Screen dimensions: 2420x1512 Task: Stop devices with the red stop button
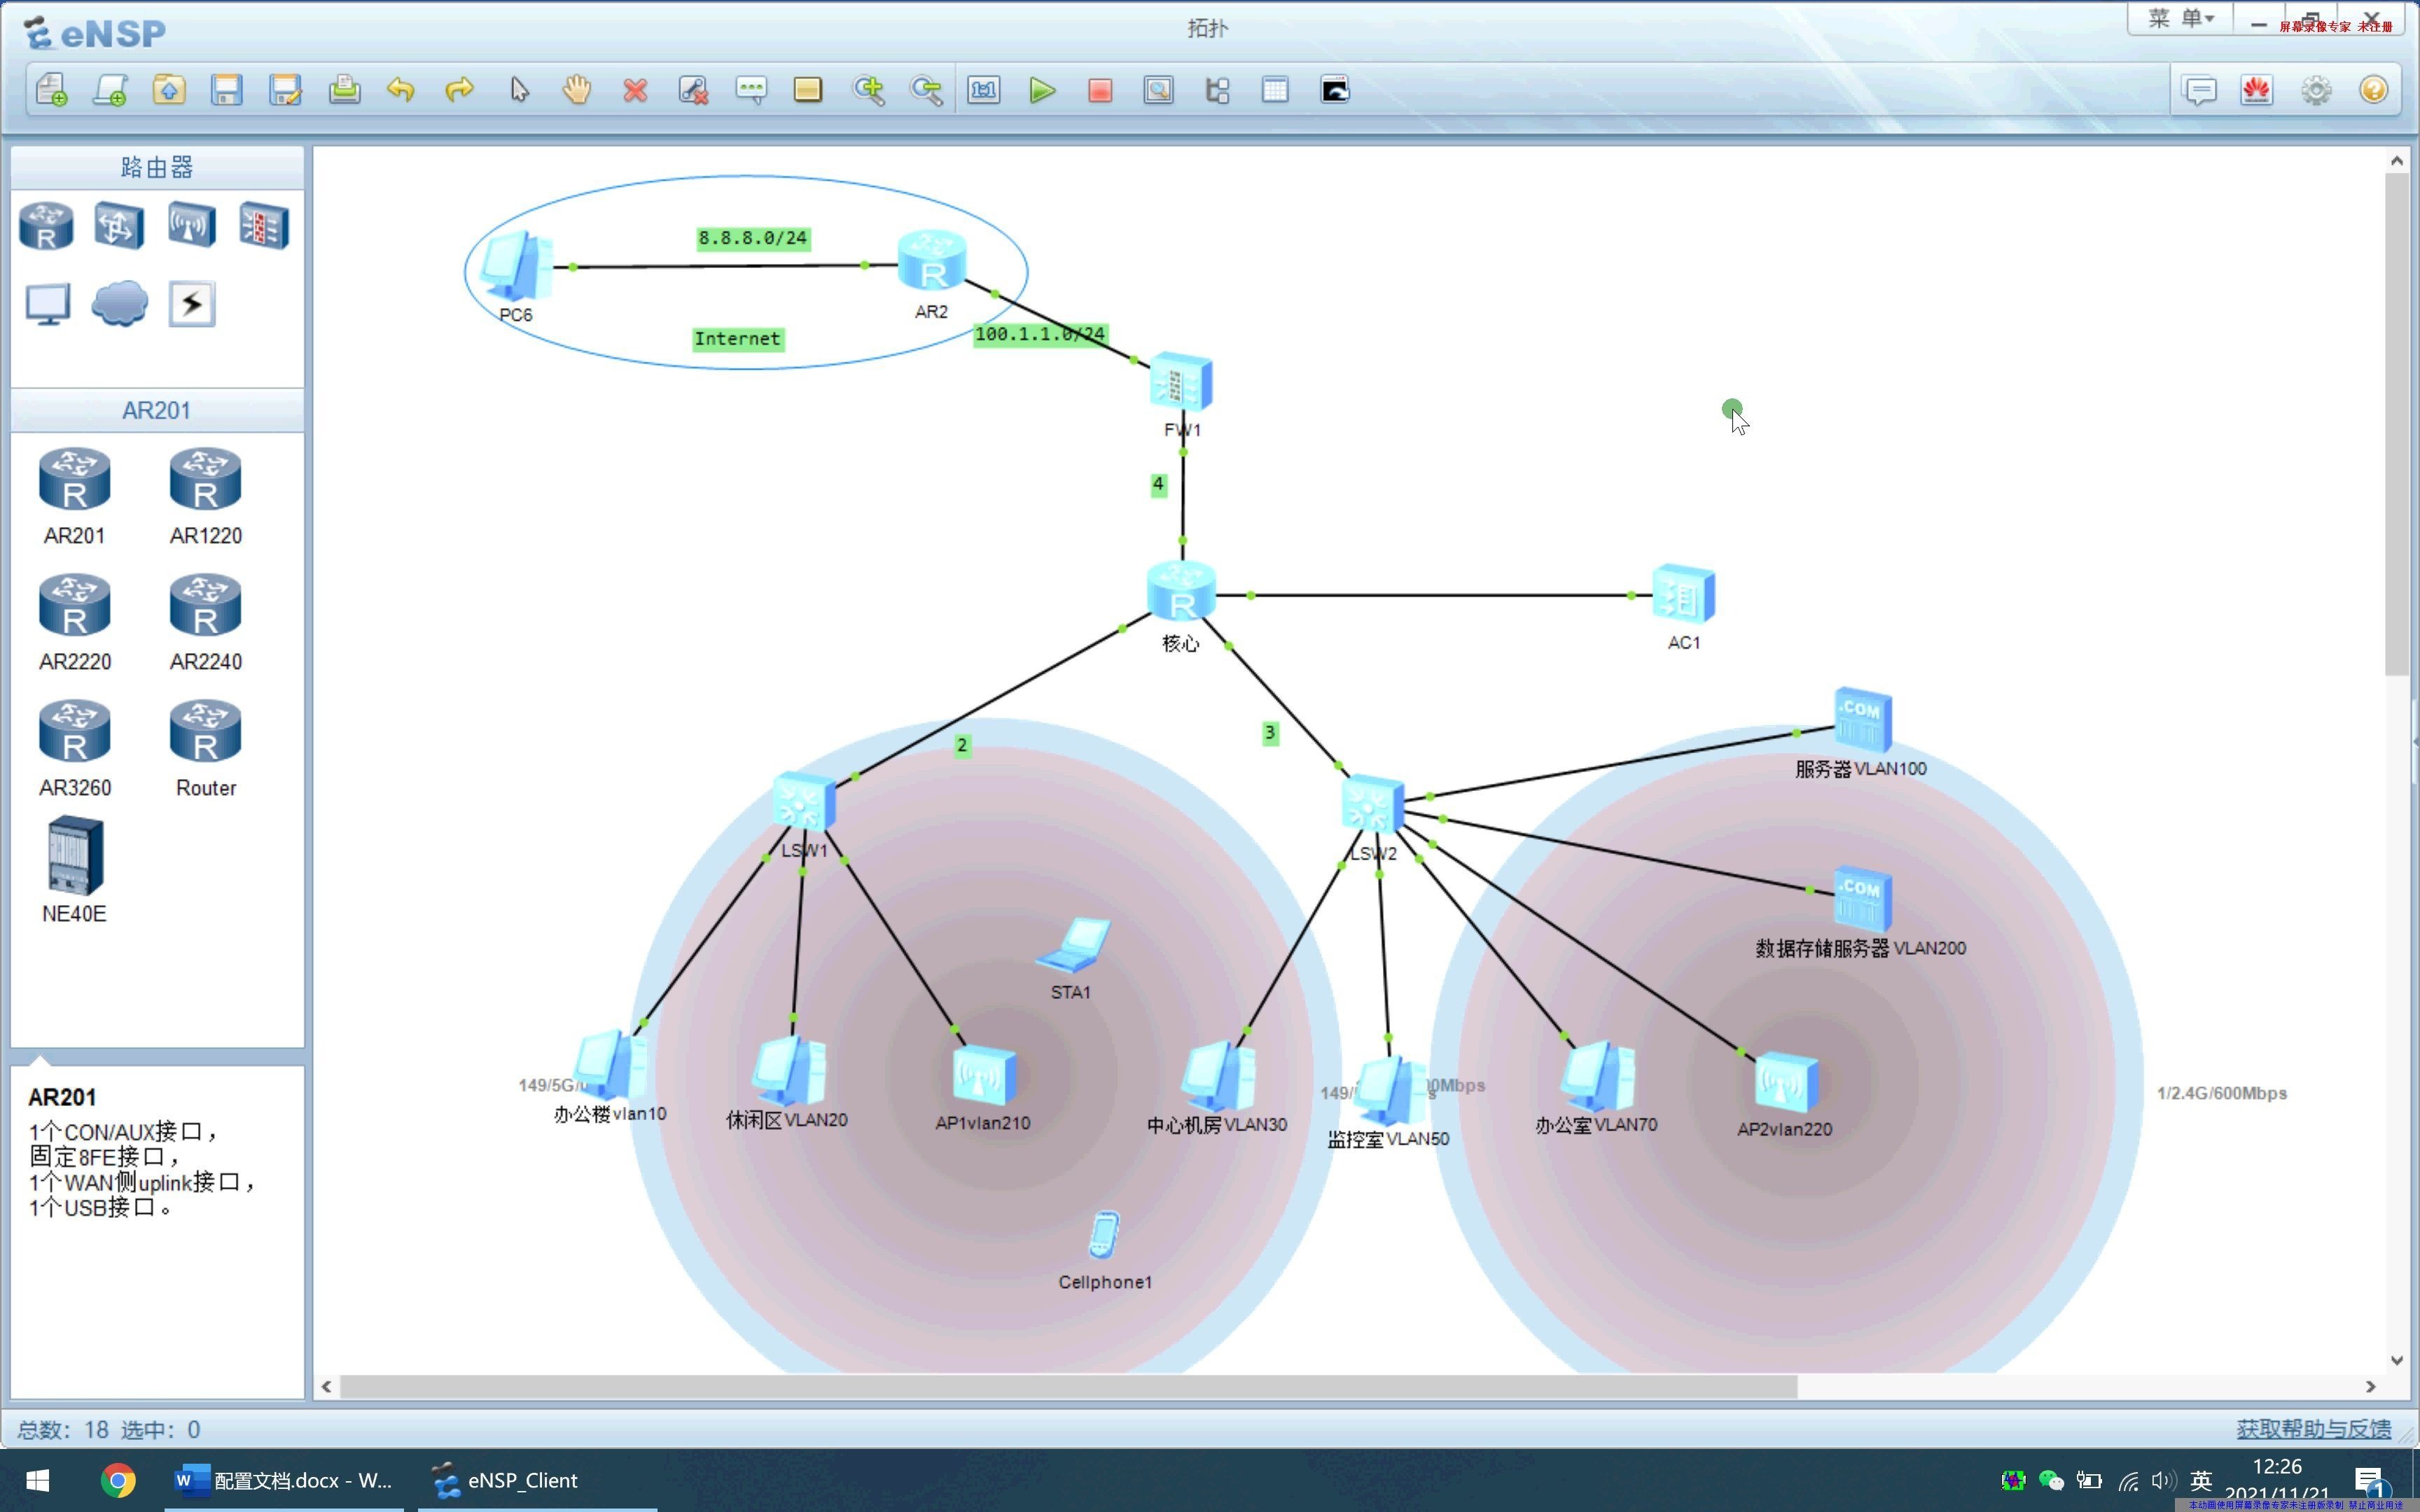tap(1100, 90)
